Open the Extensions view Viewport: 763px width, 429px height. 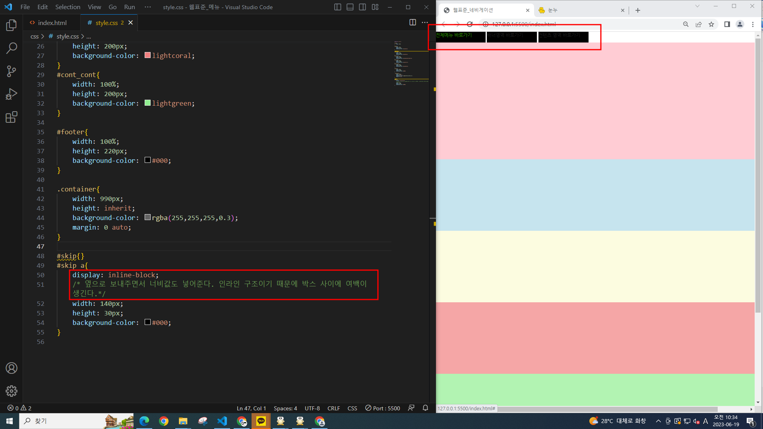click(12, 117)
